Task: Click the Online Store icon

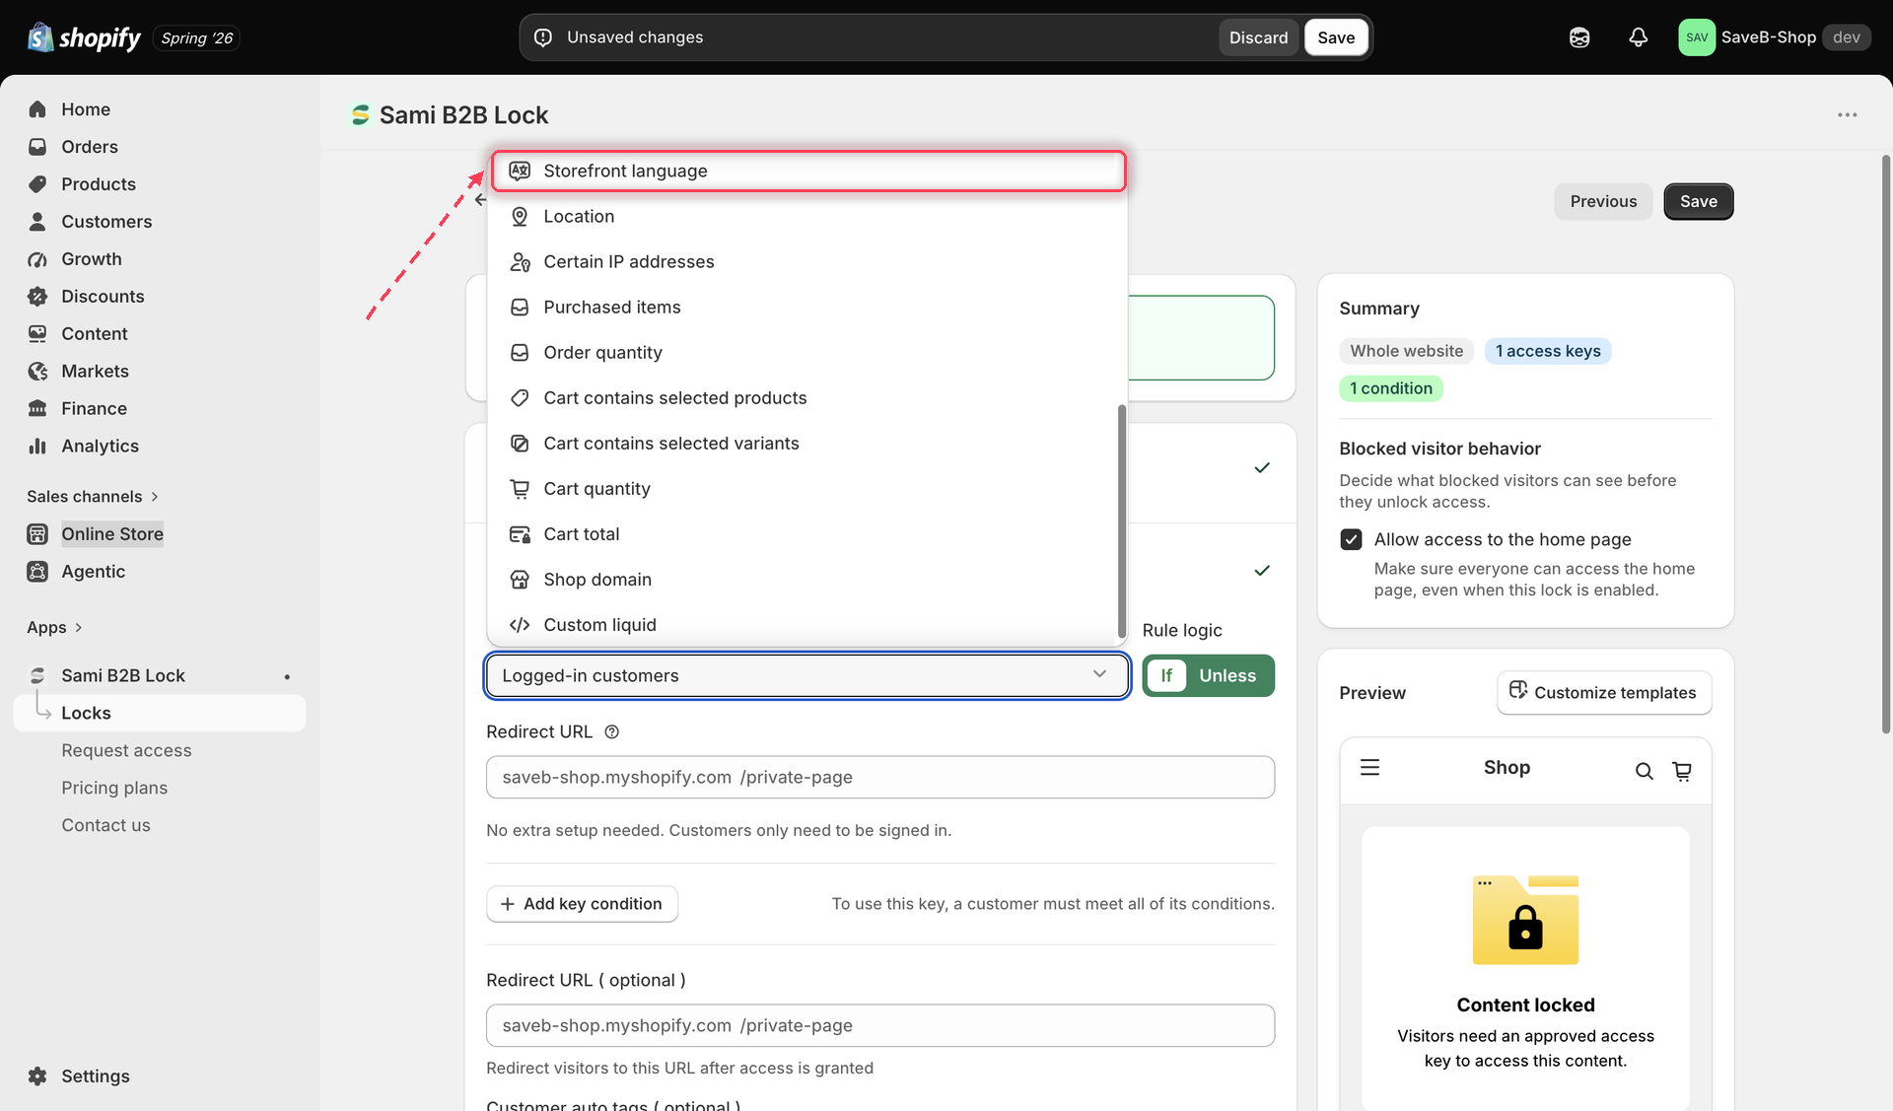Action: point(37,534)
